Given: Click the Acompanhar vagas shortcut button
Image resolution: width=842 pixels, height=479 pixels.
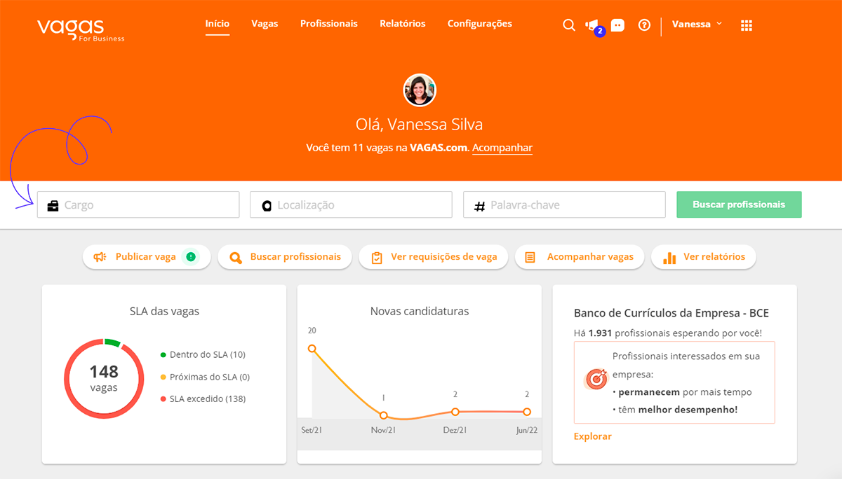Looking at the screenshot, I should pos(580,257).
